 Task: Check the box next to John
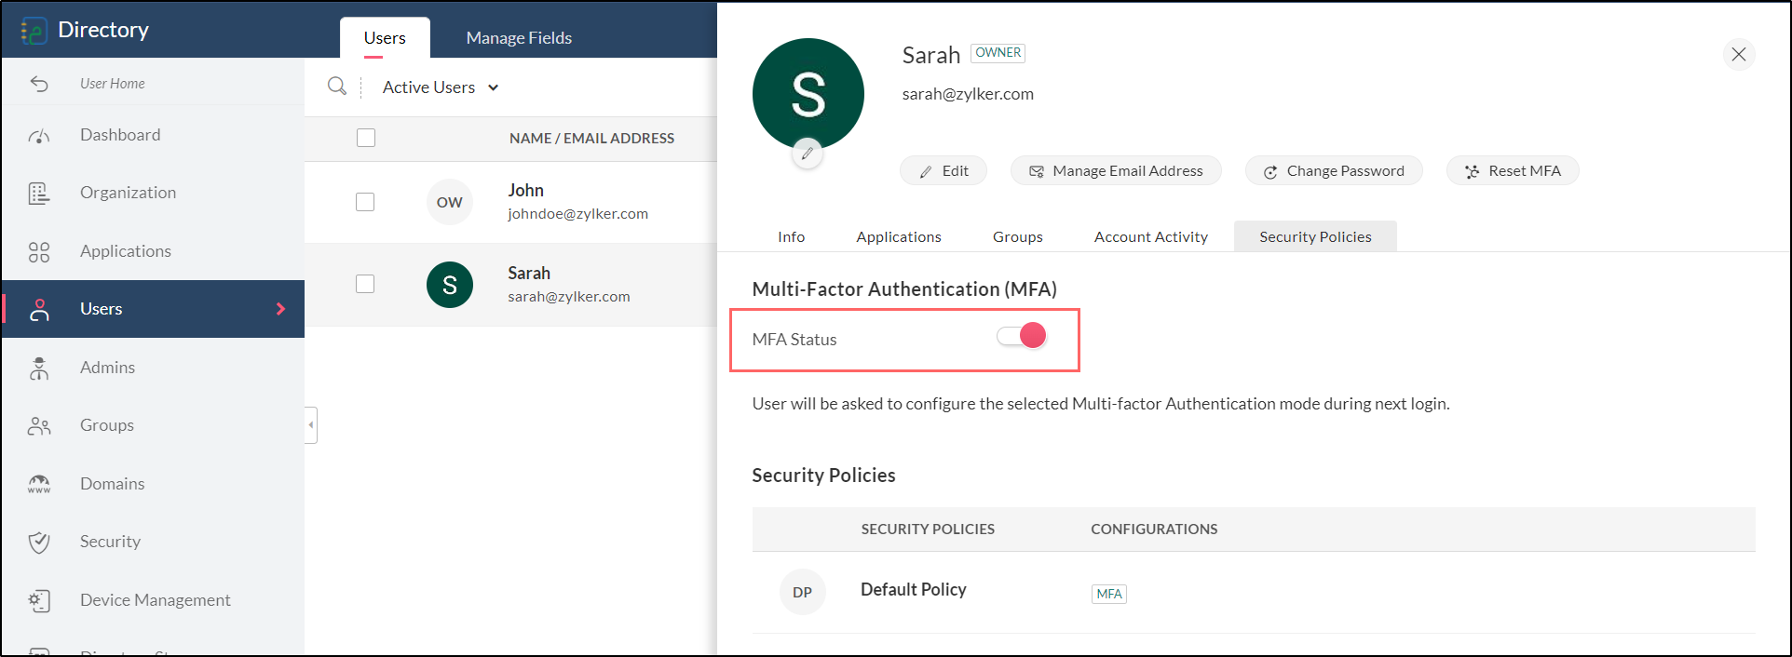pyautogui.click(x=365, y=202)
